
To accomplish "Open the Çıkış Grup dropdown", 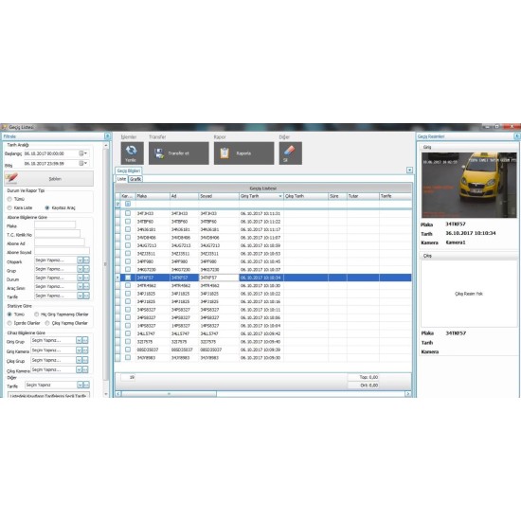I will [x=79, y=360].
